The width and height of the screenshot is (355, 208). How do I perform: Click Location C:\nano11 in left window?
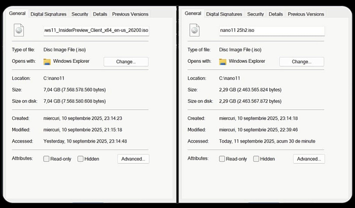coord(54,78)
